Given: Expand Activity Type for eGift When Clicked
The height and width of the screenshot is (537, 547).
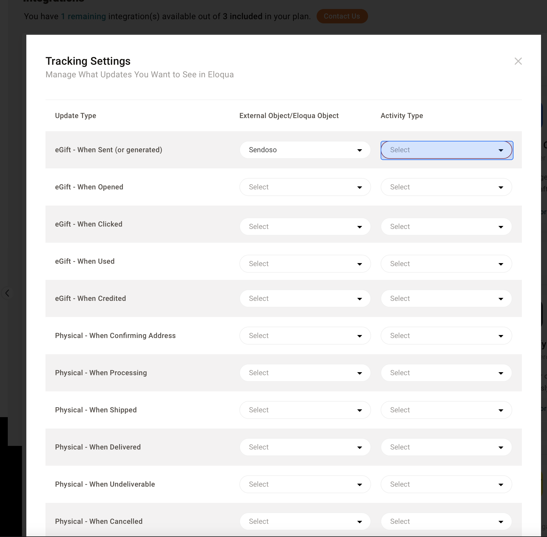Looking at the screenshot, I should [x=446, y=227].
